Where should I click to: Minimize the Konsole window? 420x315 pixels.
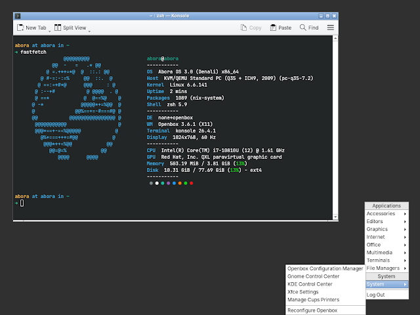(321, 16)
